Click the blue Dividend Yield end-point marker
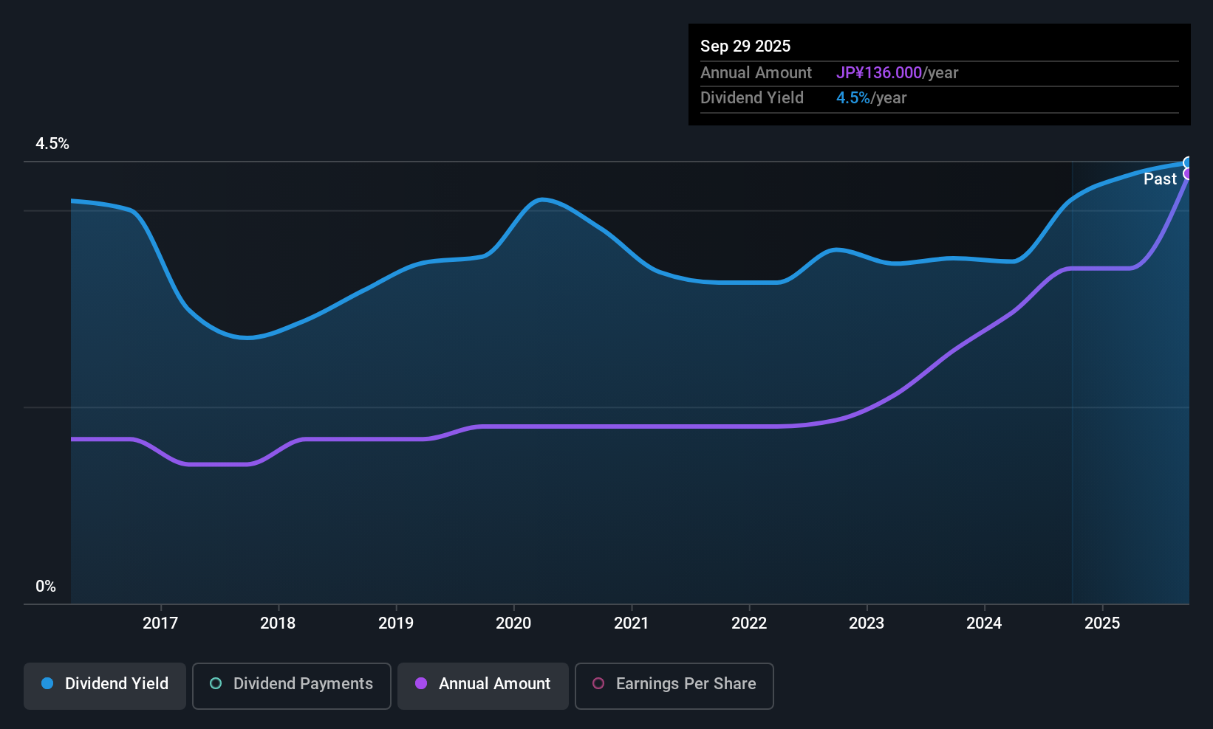1213x729 pixels. (x=1188, y=162)
